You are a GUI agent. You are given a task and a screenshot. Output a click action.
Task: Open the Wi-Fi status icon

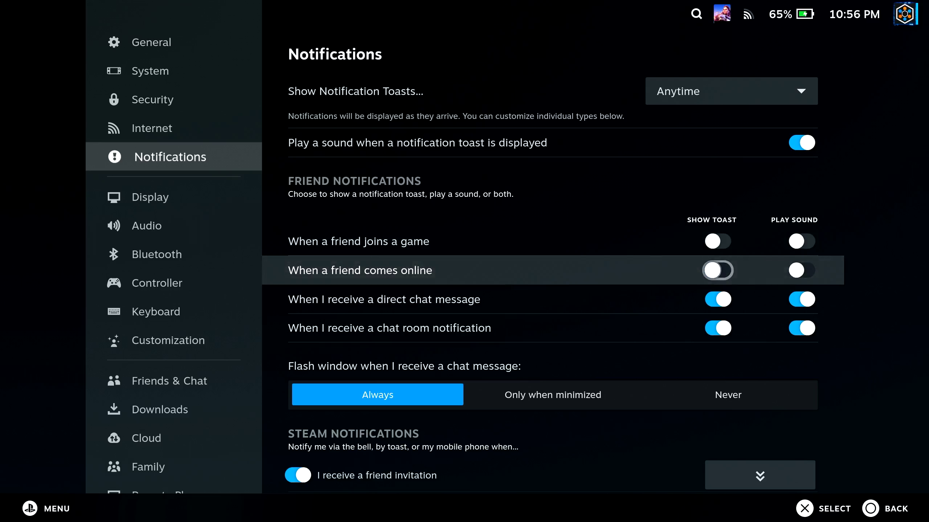748,14
